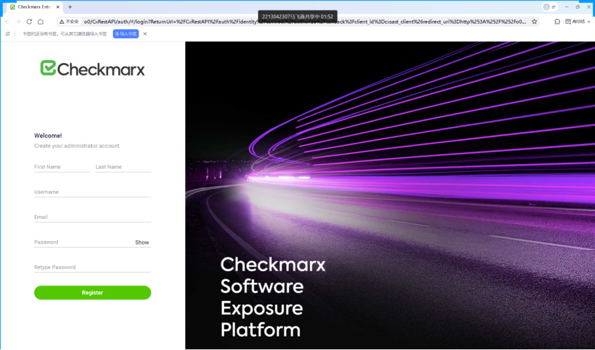Viewport: 595px width, 350px height.
Task: Click the browser back arrow
Action: (7, 22)
